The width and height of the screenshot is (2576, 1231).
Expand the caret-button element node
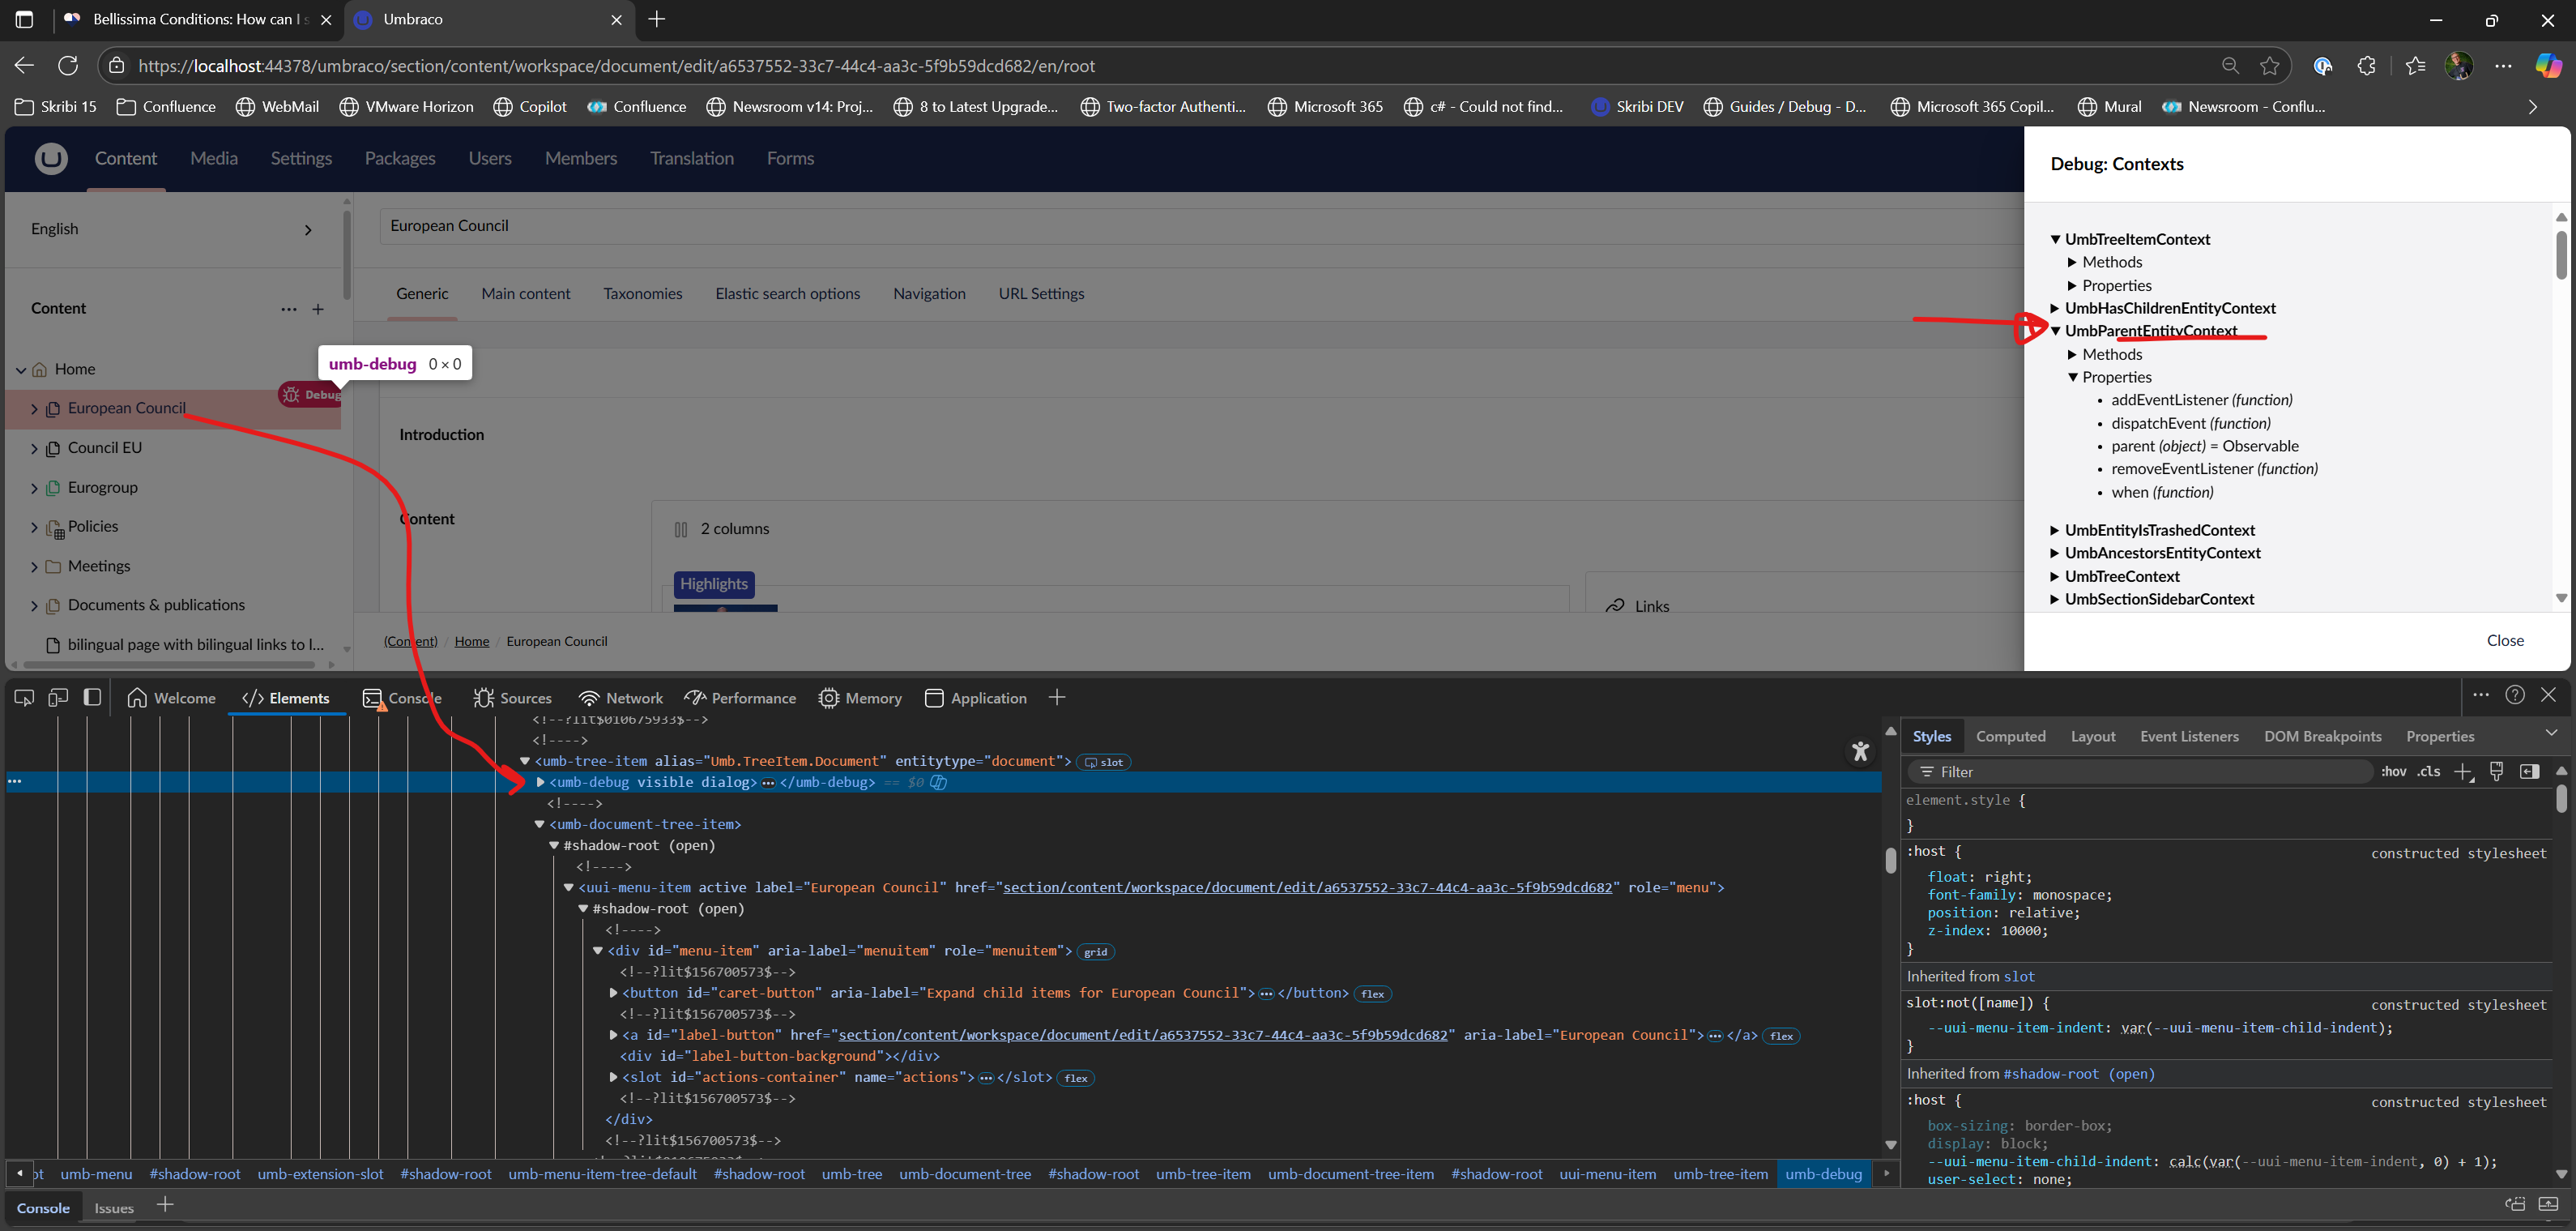pyautogui.click(x=613, y=993)
